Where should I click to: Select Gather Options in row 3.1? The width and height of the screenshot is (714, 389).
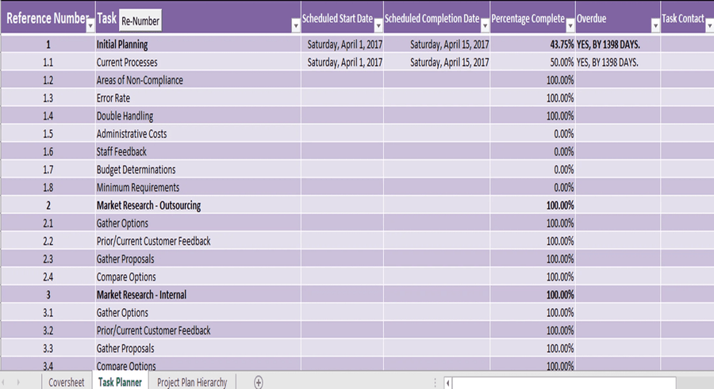click(x=198, y=313)
